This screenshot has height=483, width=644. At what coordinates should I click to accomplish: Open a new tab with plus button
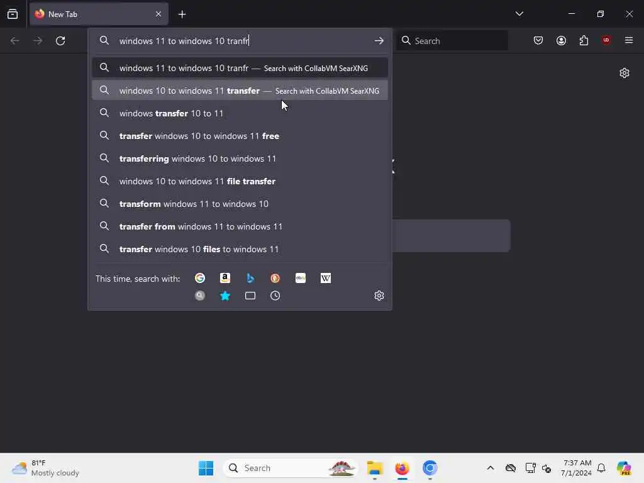pos(182,14)
